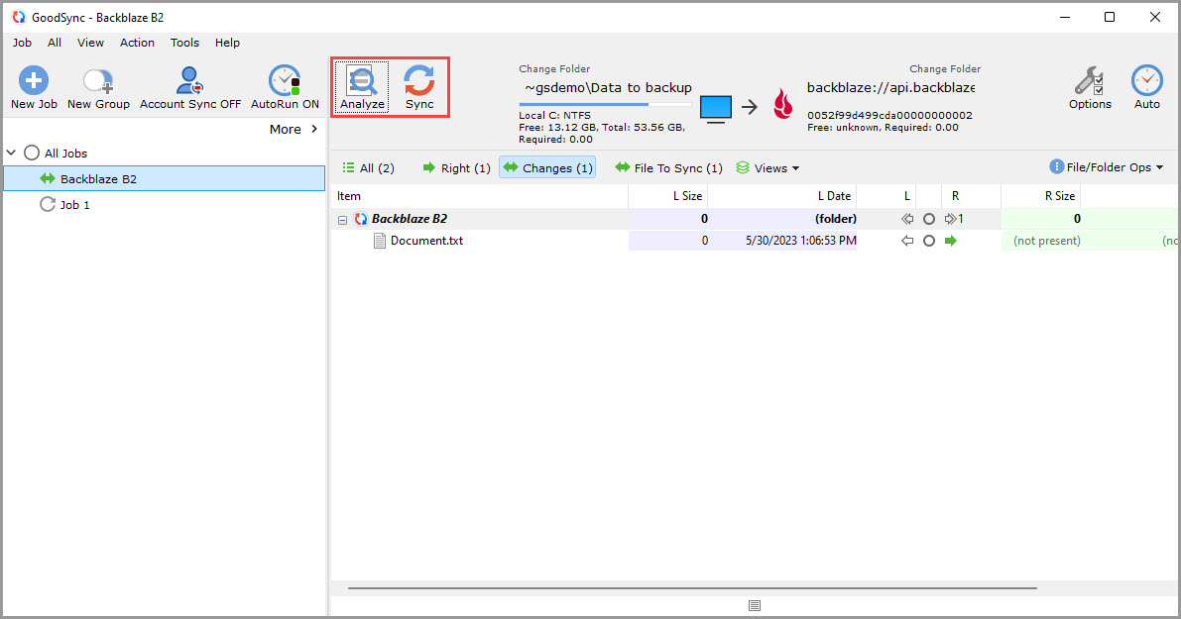Collapse the Backblaze B2 folder minus box

pyautogui.click(x=343, y=221)
